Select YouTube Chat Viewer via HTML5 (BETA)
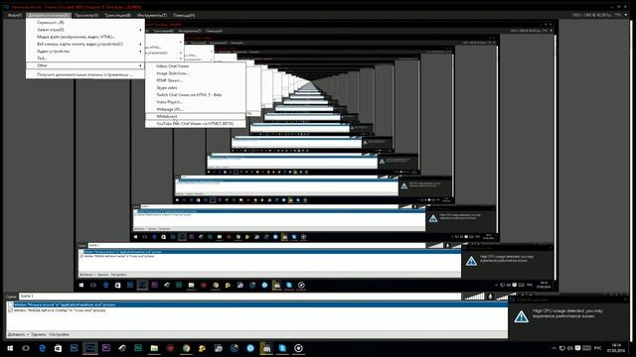 tap(195, 123)
